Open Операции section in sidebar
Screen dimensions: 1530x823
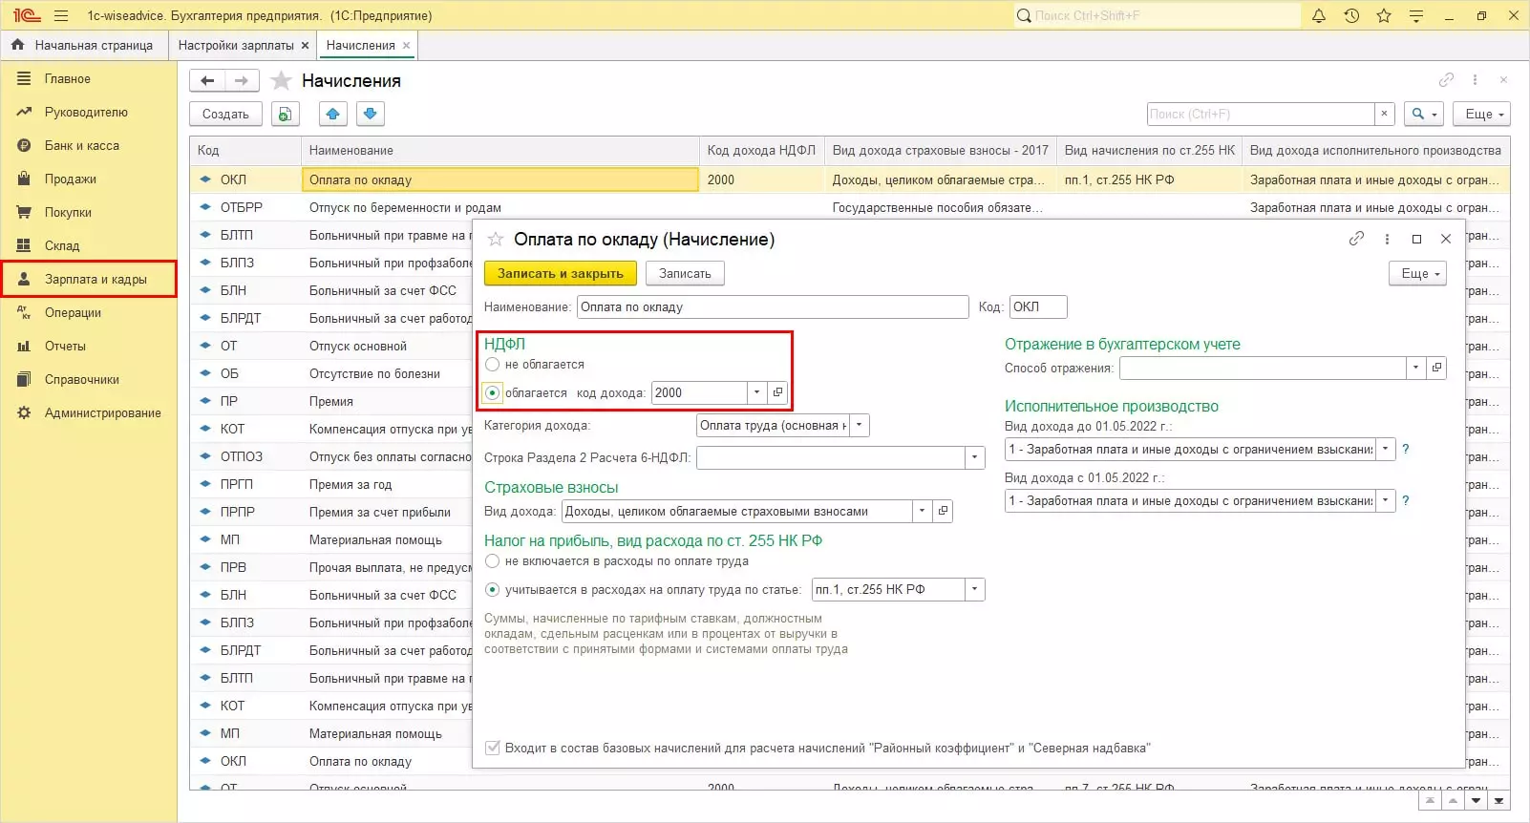click(x=88, y=313)
